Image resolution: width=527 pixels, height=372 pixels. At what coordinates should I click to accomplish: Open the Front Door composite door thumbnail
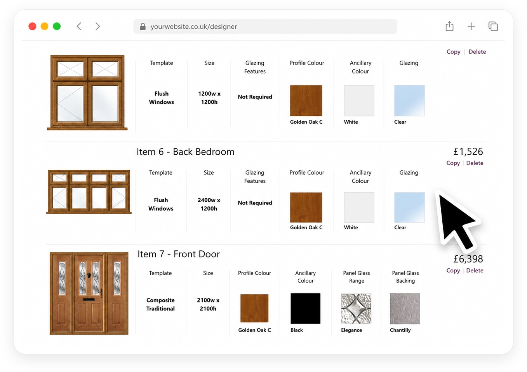coord(89,293)
